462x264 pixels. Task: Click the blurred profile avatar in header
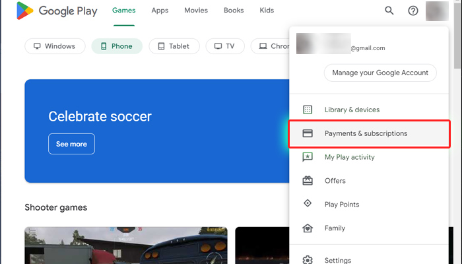coord(437,11)
